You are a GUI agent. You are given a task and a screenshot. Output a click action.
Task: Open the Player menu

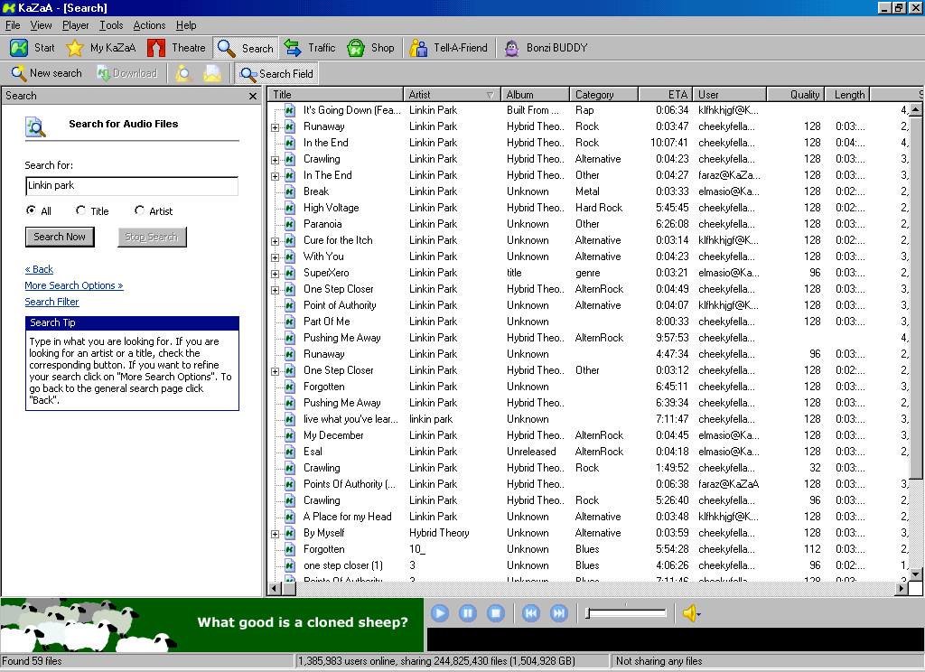coord(76,25)
